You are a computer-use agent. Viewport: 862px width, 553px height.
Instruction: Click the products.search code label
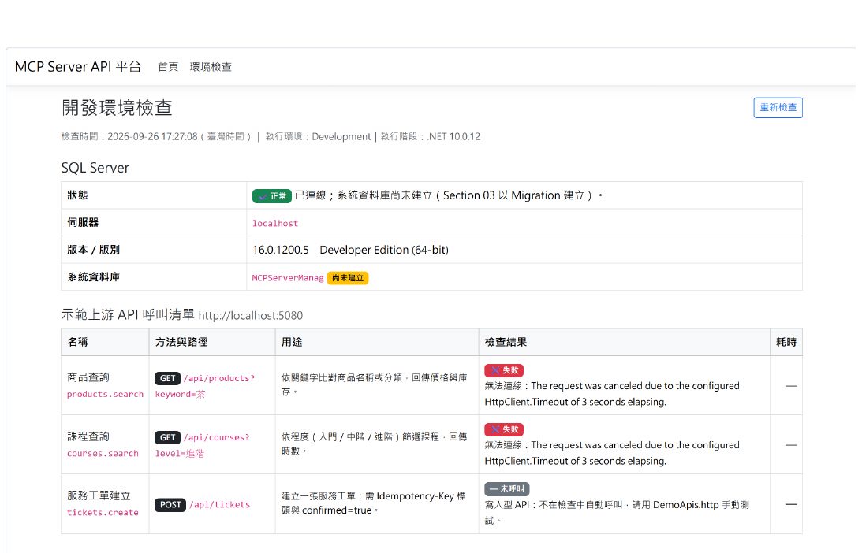(105, 395)
